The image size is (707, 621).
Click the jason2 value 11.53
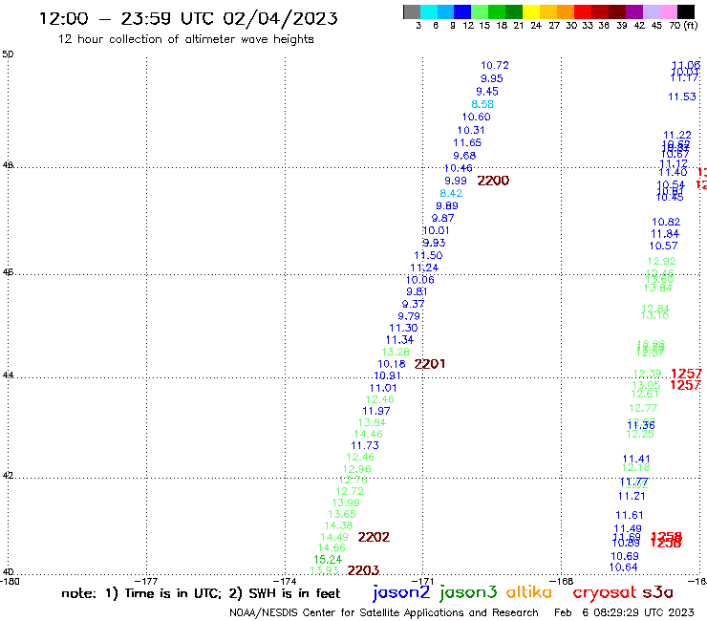coord(682,96)
